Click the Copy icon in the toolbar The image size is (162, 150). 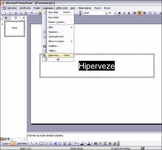21,13
